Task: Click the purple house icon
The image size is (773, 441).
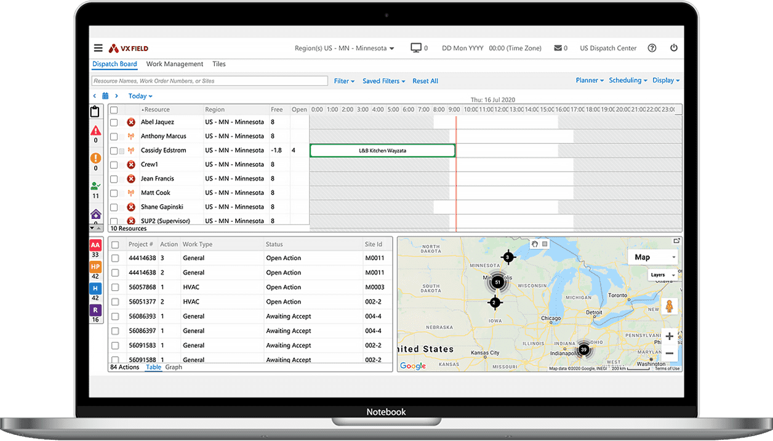Action: tap(95, 214)
